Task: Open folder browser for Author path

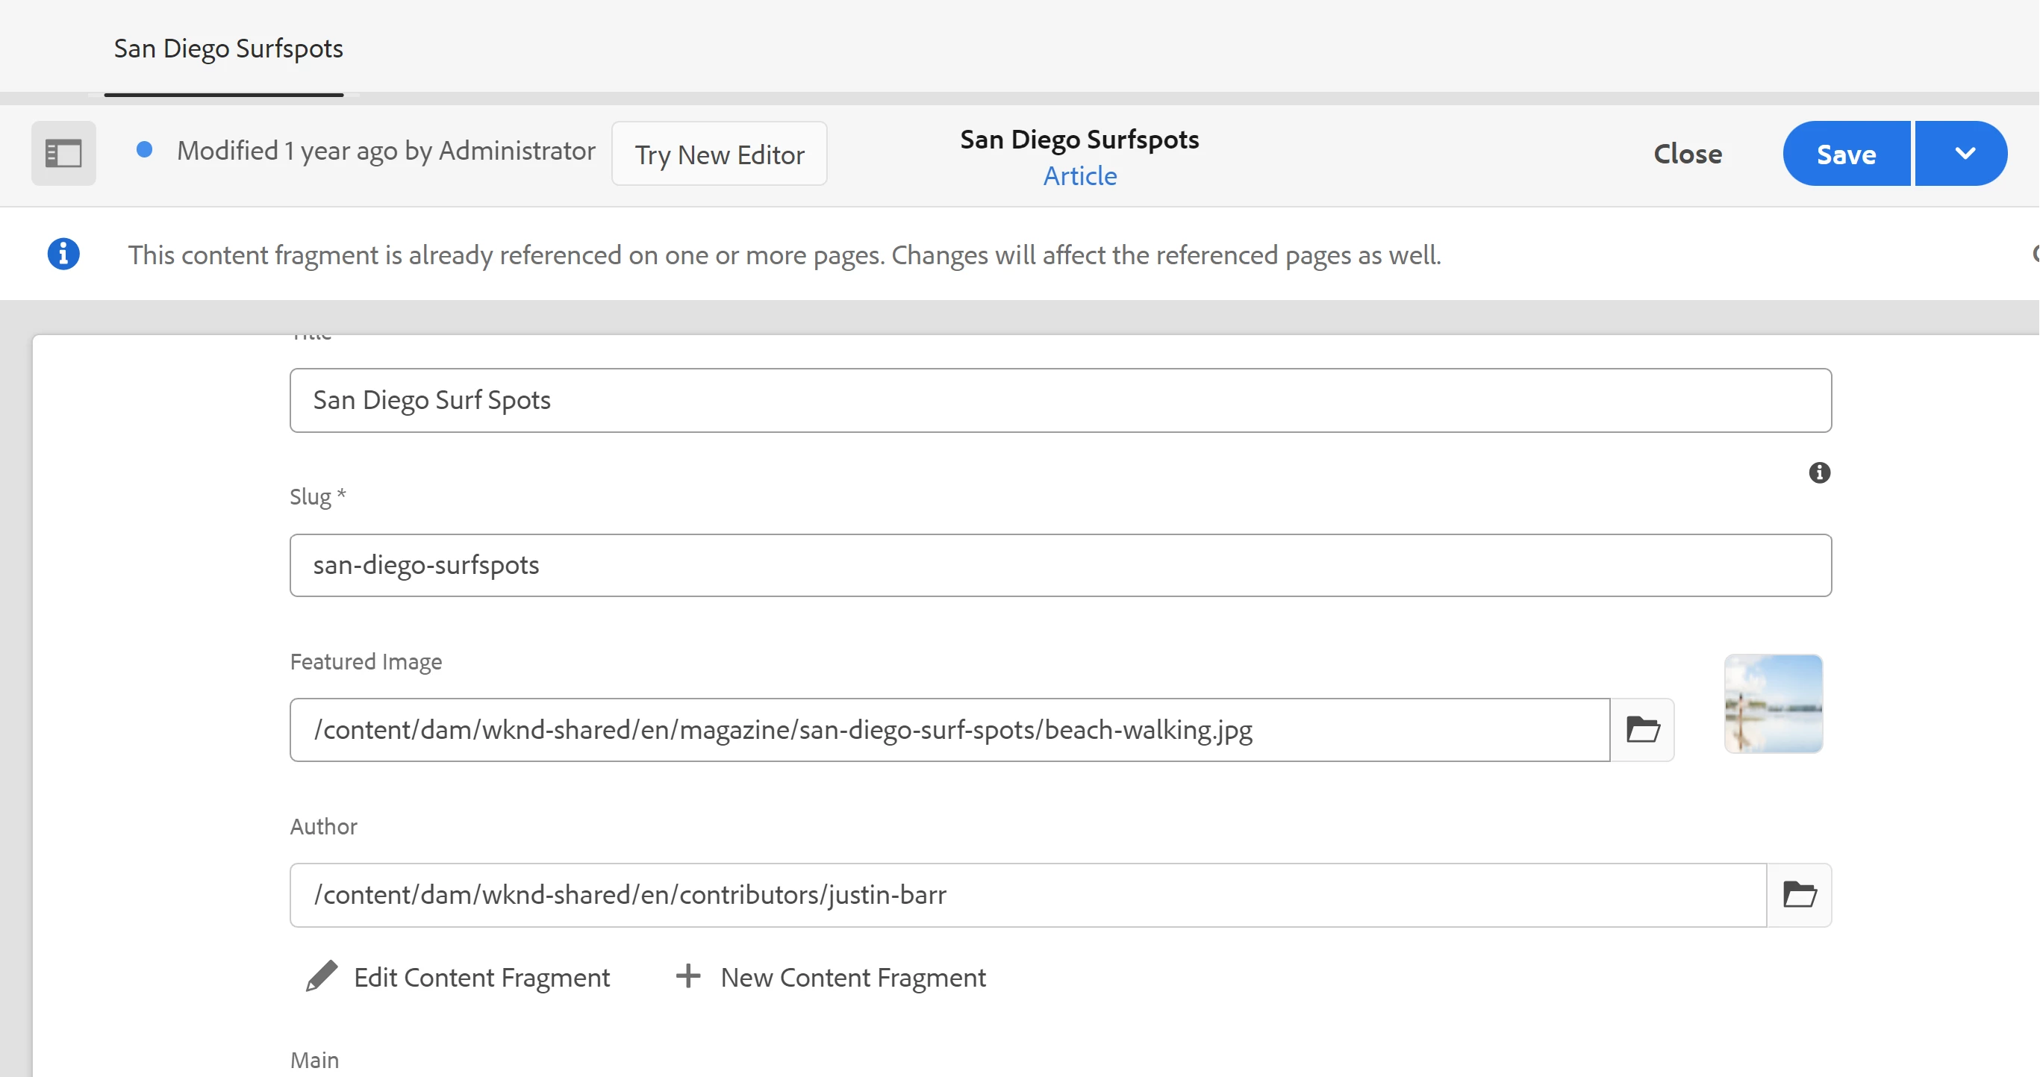Action: click(1798, 895)
